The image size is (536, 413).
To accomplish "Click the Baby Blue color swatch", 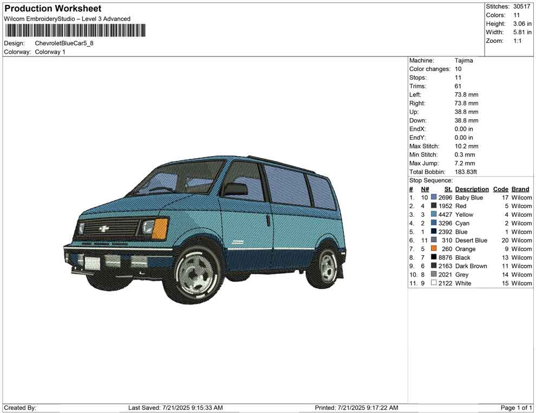I will coord(434,198).
